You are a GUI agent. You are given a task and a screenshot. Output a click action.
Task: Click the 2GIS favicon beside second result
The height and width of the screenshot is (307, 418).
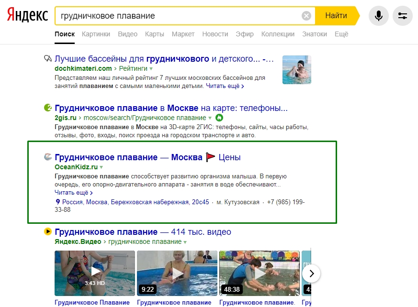48,108
